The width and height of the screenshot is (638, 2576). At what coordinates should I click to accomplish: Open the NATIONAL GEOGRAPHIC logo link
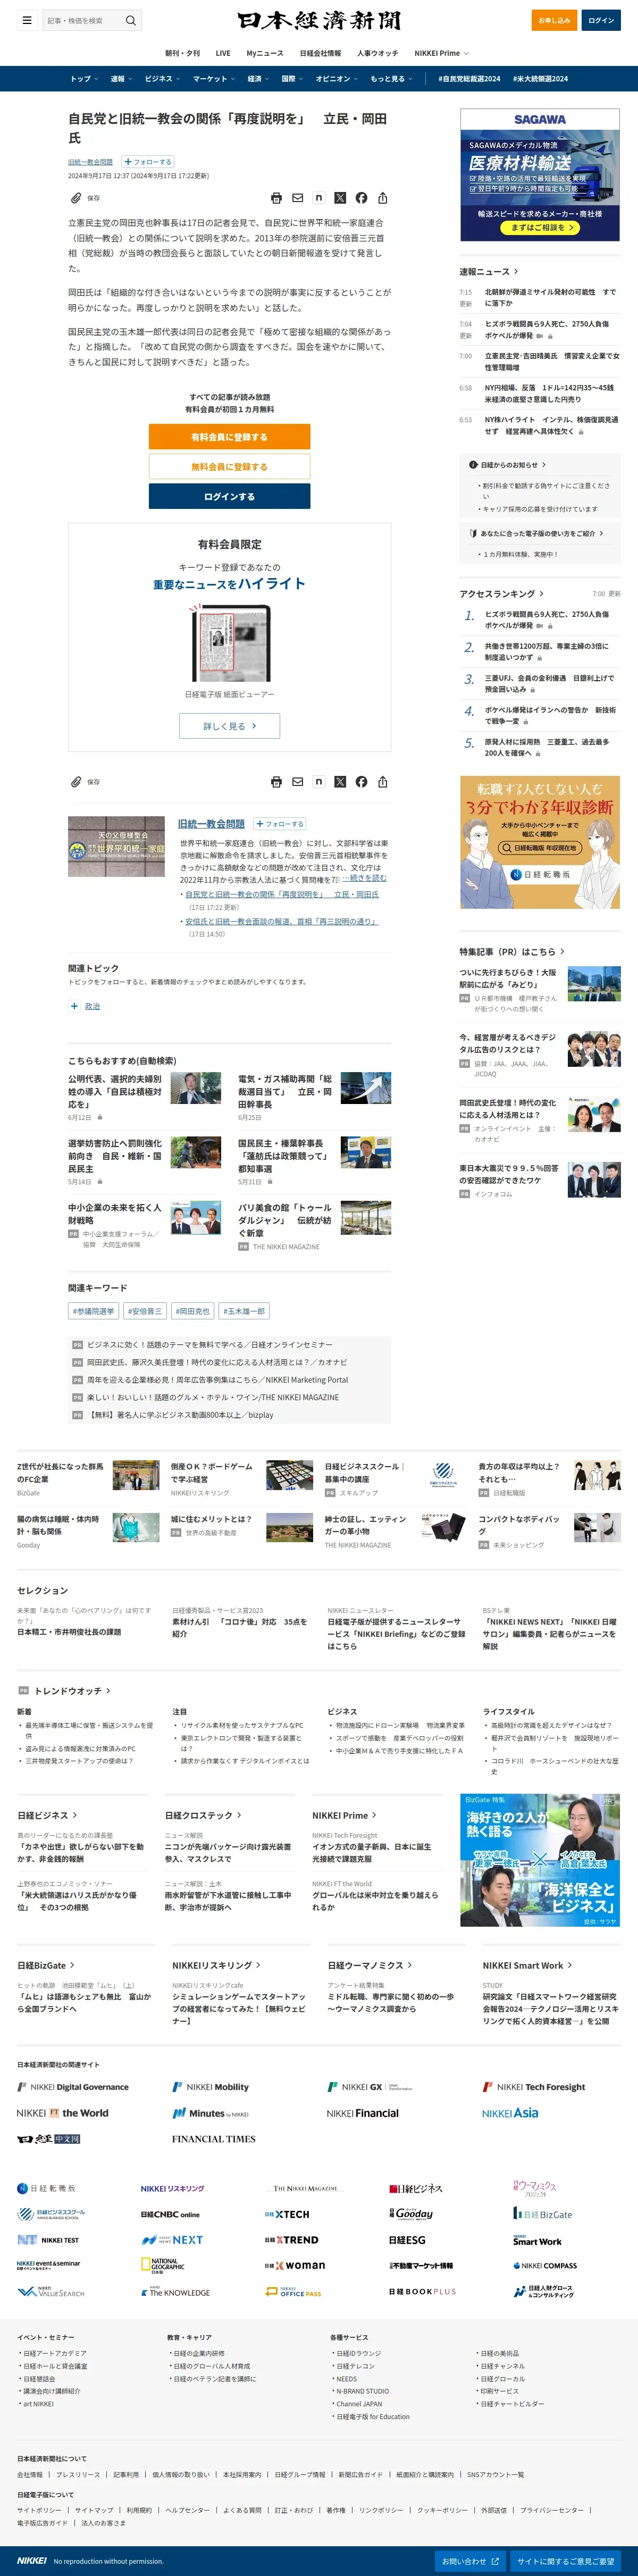click(162, 2264)
